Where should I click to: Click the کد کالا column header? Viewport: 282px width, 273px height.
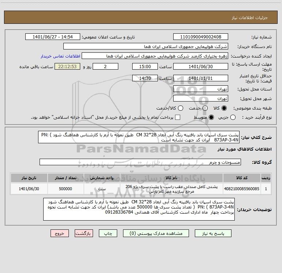tap(242, 178)
